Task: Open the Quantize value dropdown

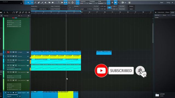Action: [84, 4]
